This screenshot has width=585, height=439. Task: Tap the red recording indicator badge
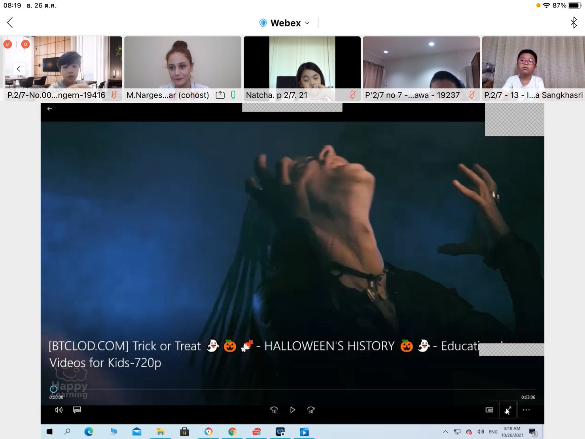(x=25, y=44)
